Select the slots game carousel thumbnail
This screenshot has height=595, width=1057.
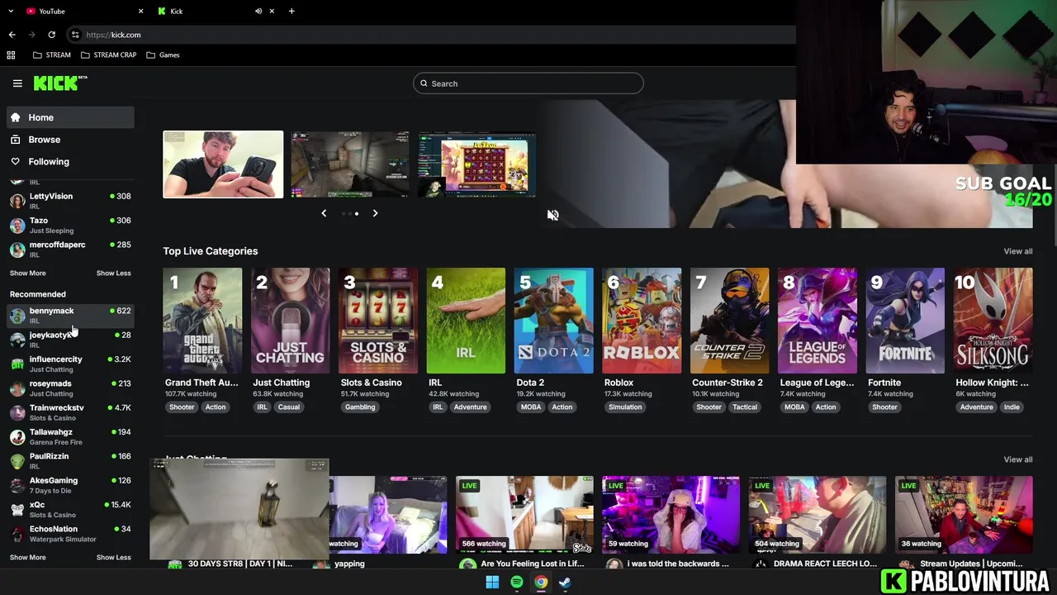477,164
